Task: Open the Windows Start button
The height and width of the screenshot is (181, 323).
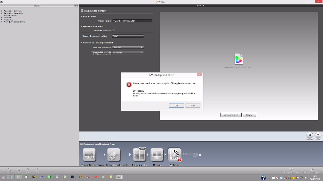Action: click(x=3, y=177)
